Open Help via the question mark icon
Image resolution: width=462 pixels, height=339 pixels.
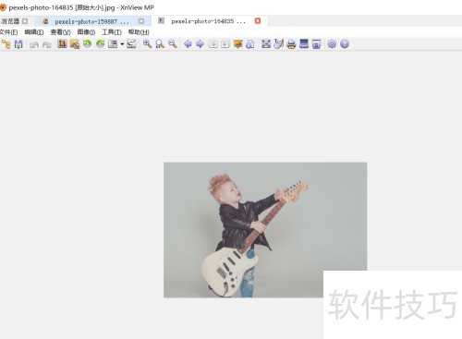345,44
